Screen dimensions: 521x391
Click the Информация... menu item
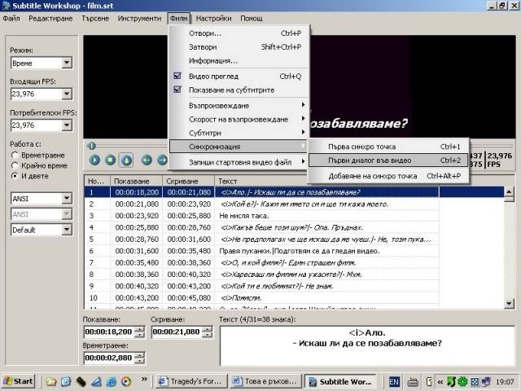coord(239,60)
